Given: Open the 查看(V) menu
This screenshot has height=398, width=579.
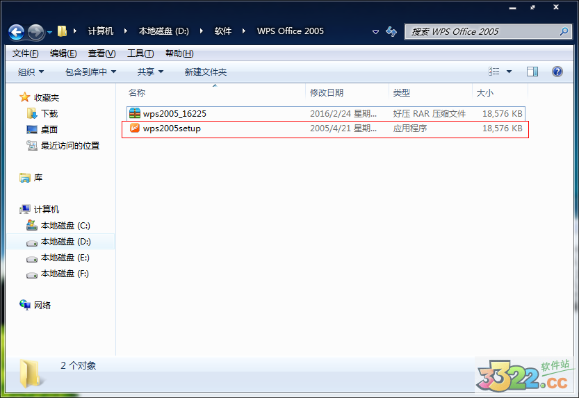Looking at the screenshot, I should click(101, 53).
